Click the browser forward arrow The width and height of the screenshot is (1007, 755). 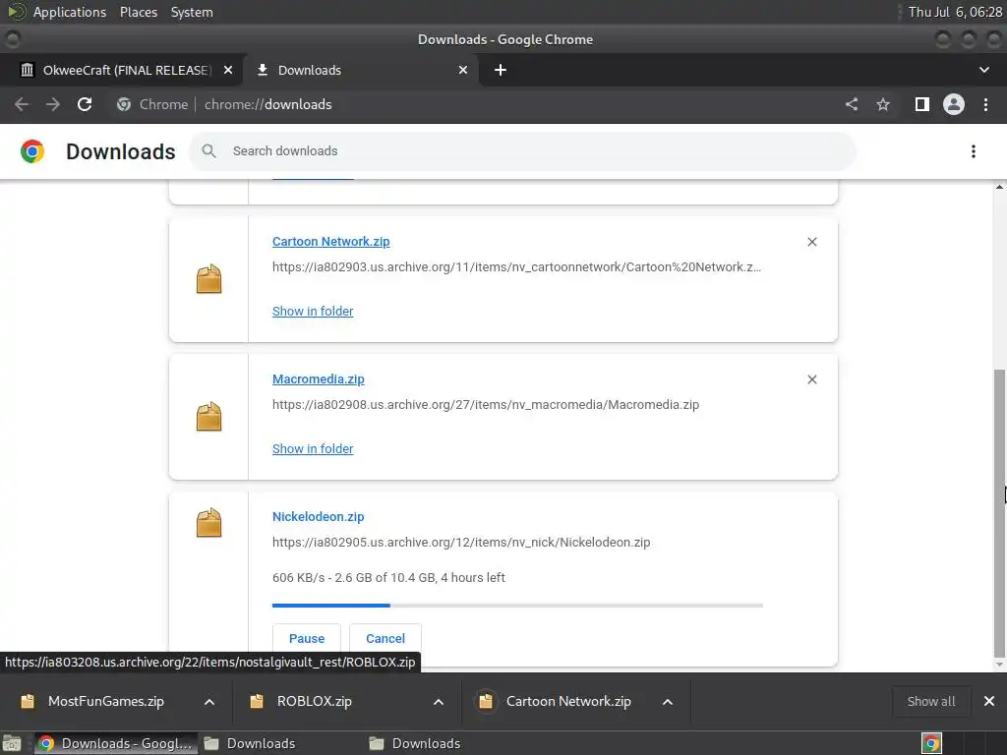pos(53,104)
